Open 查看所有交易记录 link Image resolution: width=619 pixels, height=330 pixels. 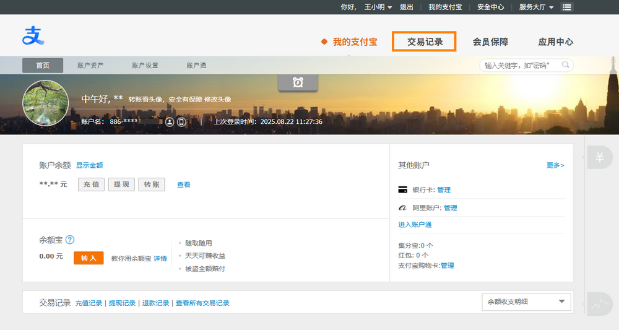click(x=202, y=303)
